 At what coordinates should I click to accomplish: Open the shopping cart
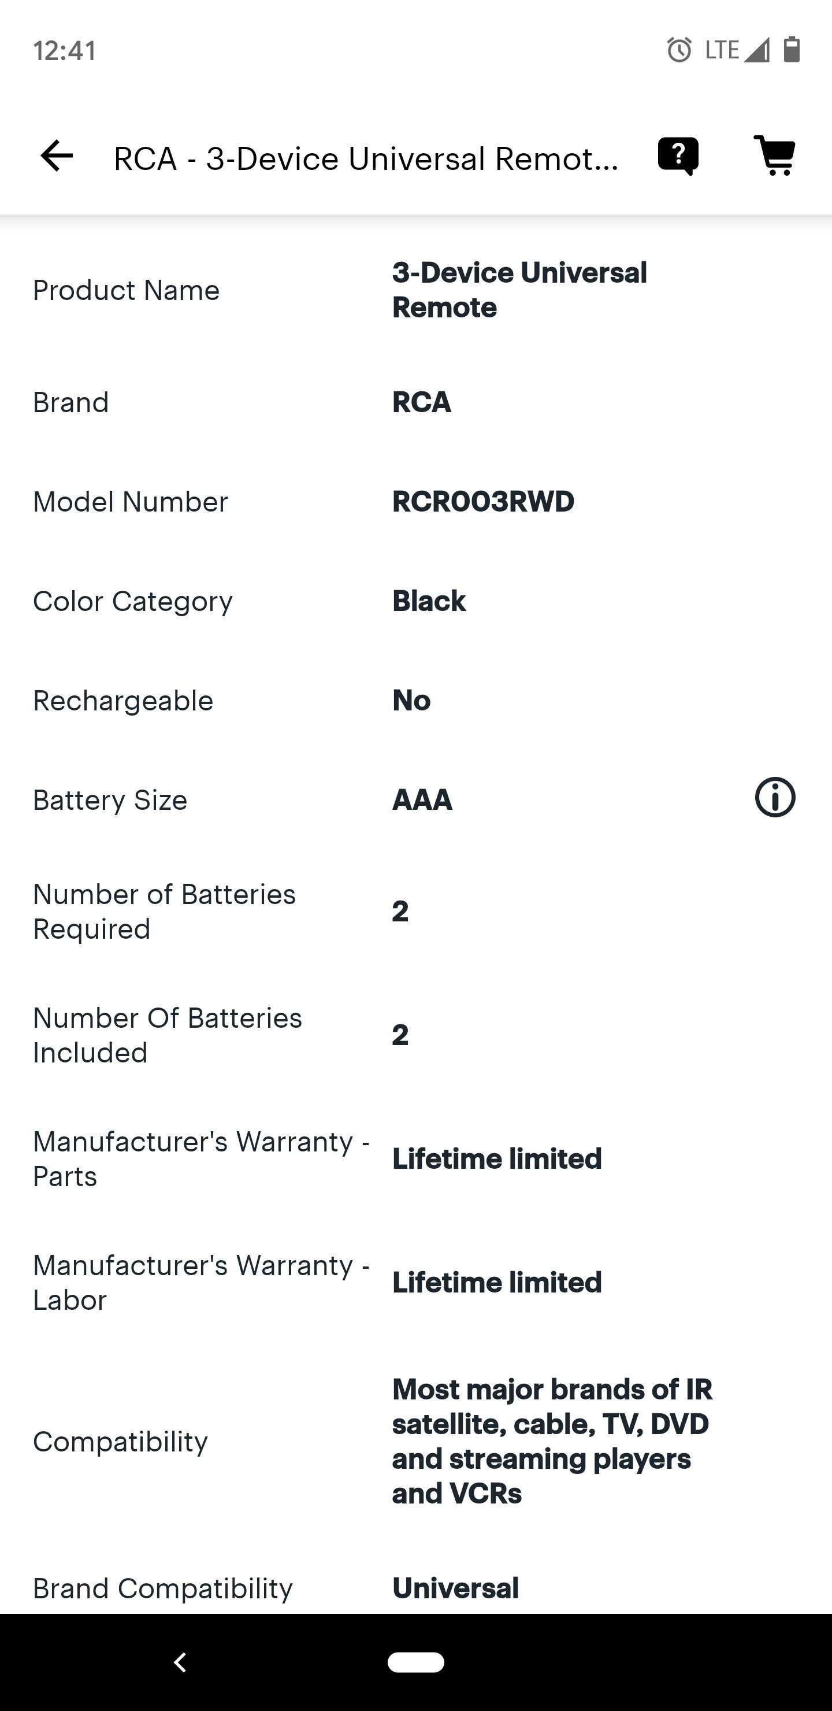point(775,156)
